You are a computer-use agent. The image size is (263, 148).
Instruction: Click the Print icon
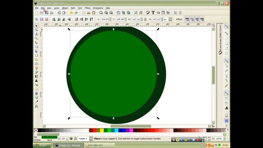pos(52,13)
